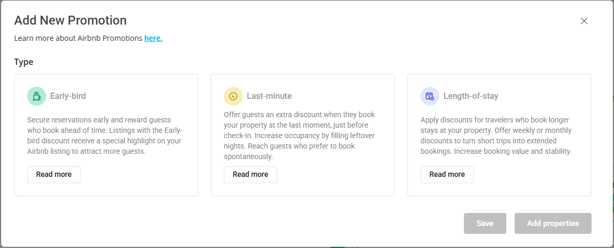The image size is (614, 248).
Task: Select the Length-of-stay title text
Action: tap(471, 96)
